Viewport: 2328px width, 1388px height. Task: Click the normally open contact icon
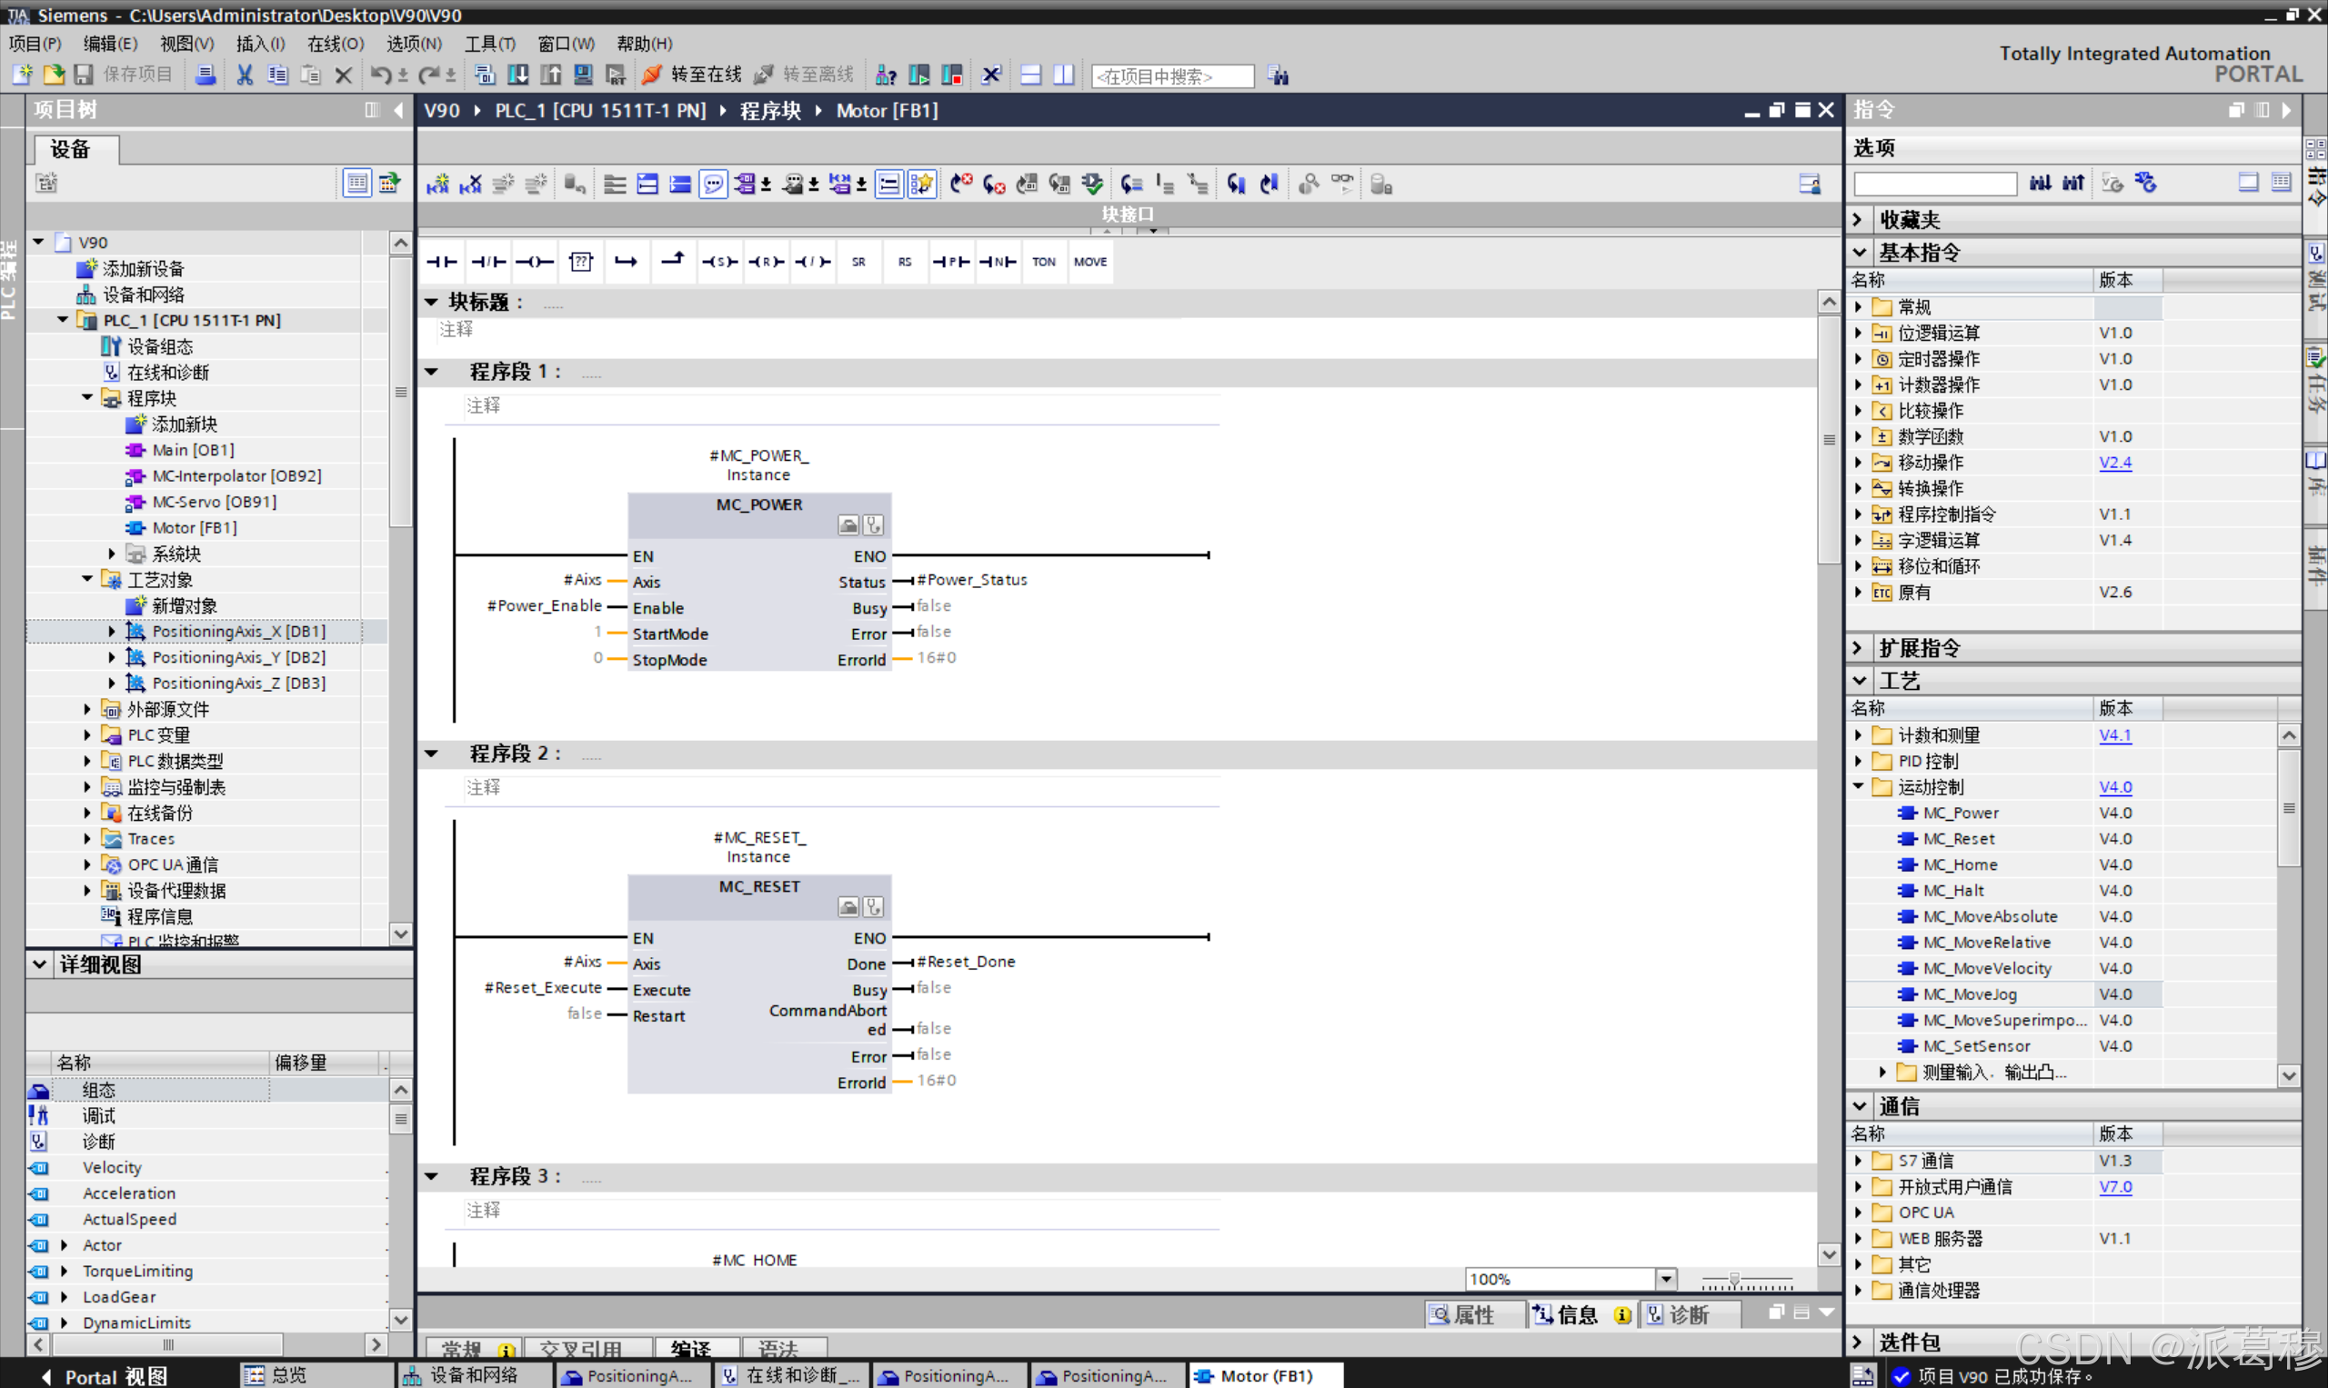point(442,262)
